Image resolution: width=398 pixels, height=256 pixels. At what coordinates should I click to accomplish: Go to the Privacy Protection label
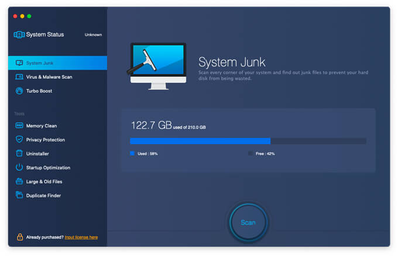point(46,140)
